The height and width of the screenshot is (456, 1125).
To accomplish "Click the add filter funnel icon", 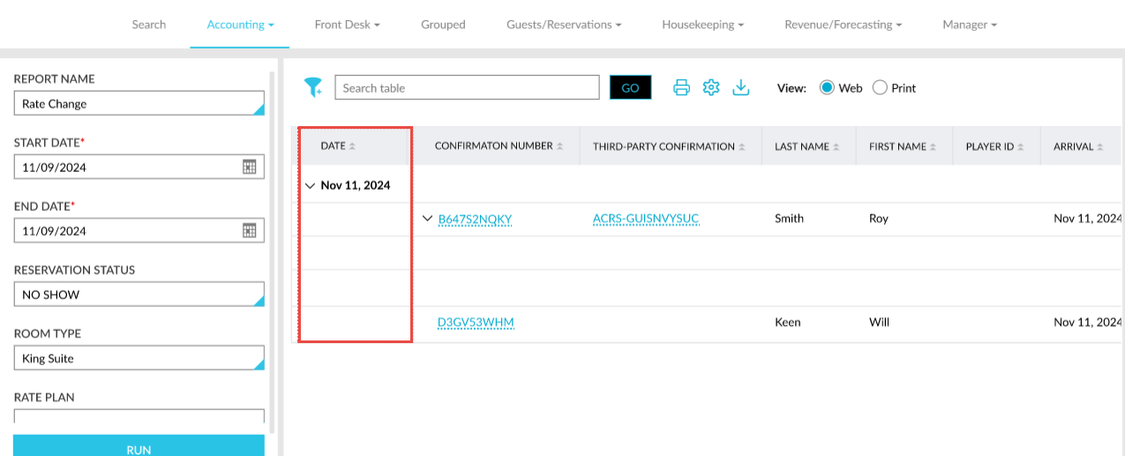I will click(x=313, y=86).
